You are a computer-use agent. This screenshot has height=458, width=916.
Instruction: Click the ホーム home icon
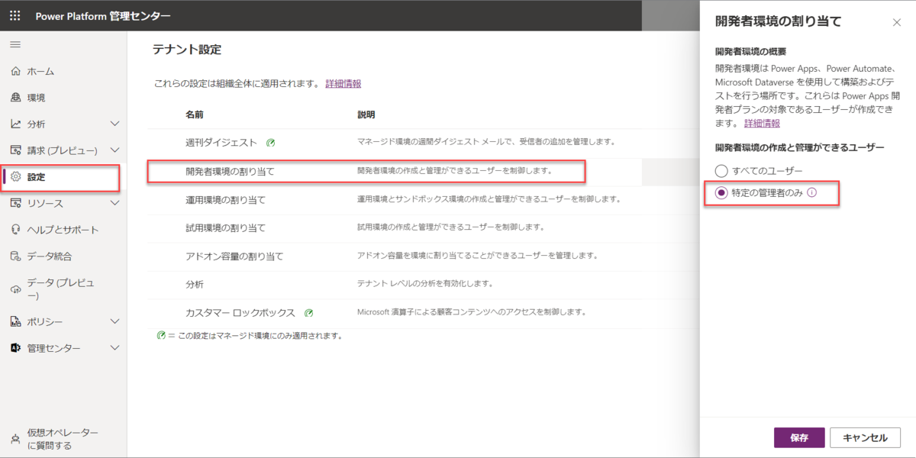coord(15,71)
